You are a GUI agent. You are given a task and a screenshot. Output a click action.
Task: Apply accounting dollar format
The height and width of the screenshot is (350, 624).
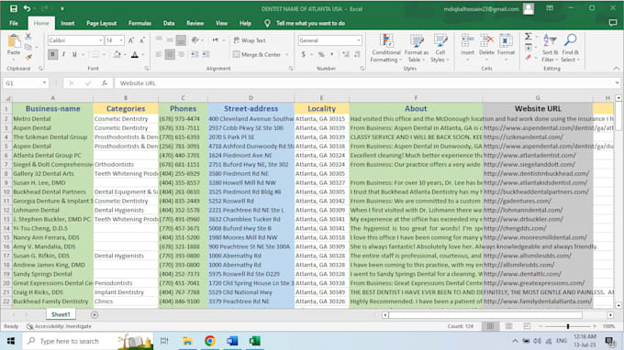(303, 54)
